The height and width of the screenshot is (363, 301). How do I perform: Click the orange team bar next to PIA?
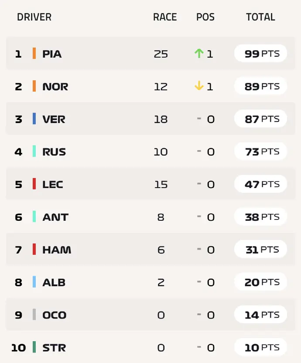click(34, 53)
